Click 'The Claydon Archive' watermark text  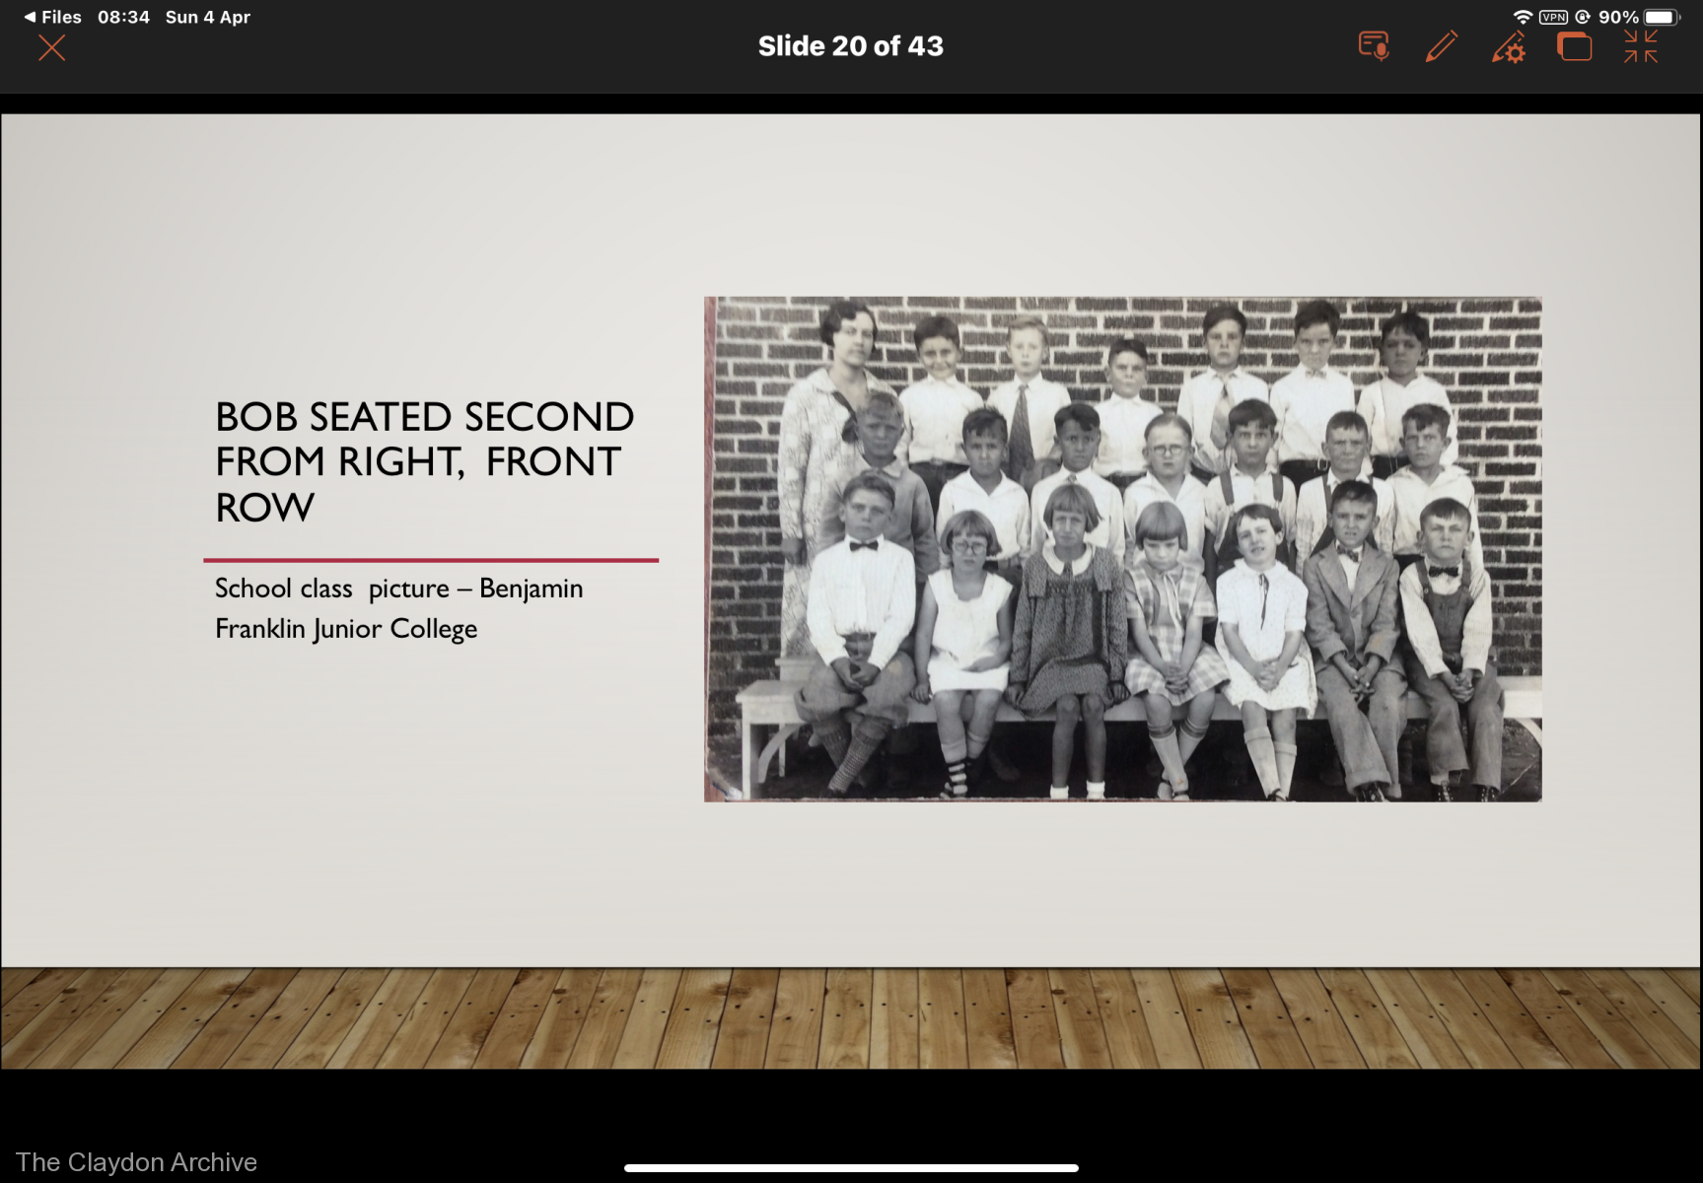point(136,1162)
